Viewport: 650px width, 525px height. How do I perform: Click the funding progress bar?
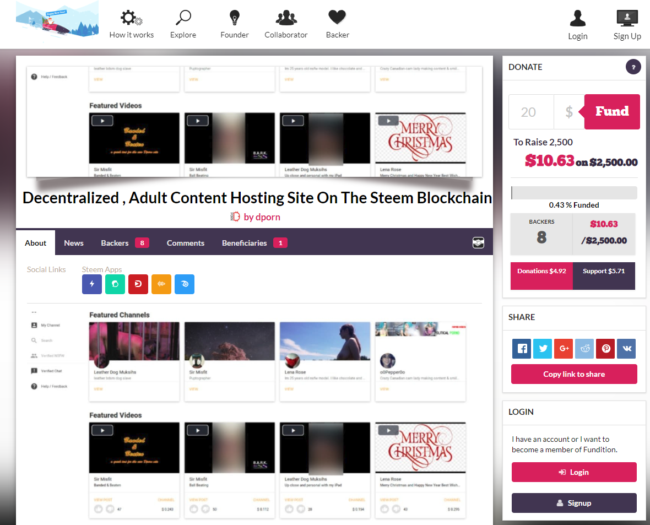click(574, 193)
